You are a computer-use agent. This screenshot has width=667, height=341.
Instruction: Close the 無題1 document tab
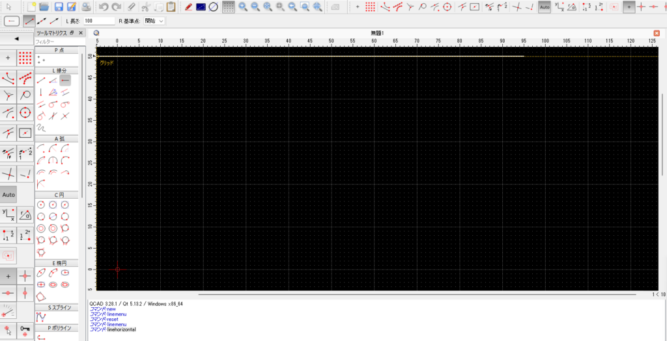click(x=657, y=33)
